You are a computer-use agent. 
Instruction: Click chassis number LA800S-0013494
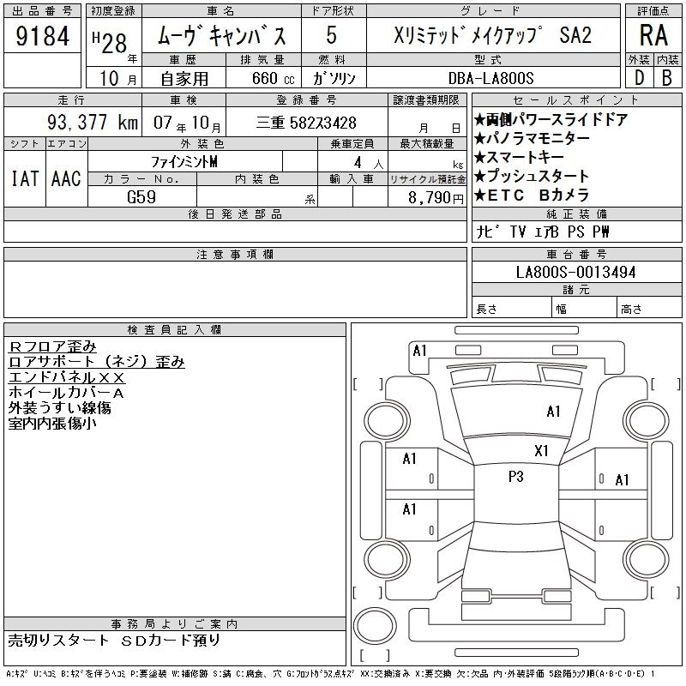pyautogui.click(x=575, y=272)
